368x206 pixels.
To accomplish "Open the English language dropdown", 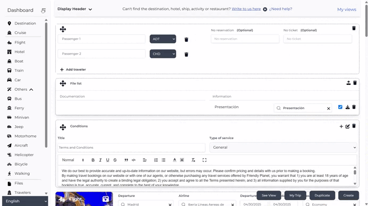I will pyautogui.click(x=25, y=201).
